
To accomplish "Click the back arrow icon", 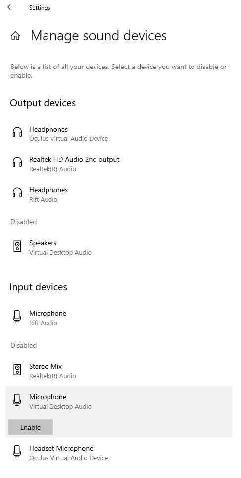I will point(10,7).
